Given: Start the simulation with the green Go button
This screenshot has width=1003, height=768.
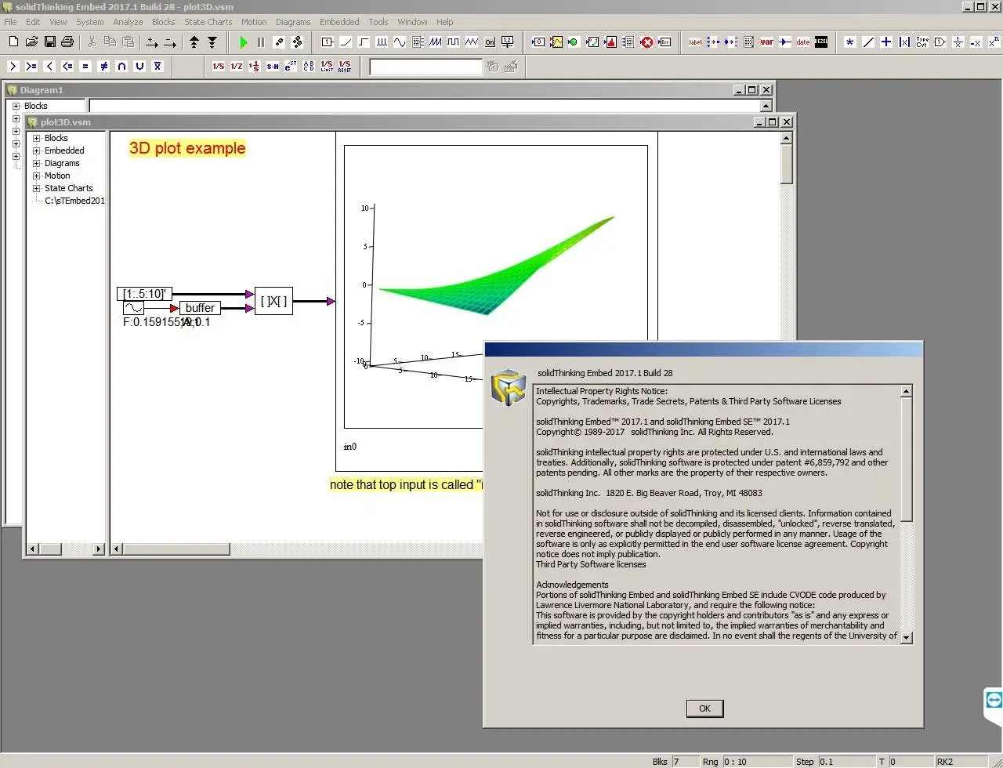Looking at the screenshot, I should [243, 42].
